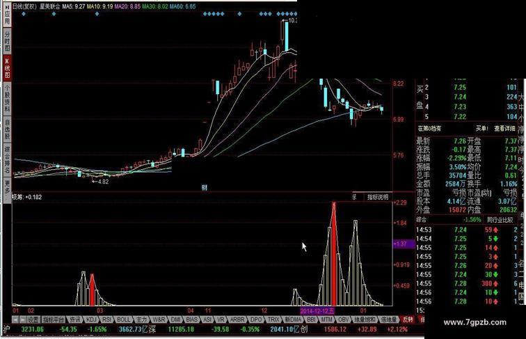The height and width of the screenshot is (339, 526).
Task: Select the RSI indicator tab
Action: coord(106,320)
